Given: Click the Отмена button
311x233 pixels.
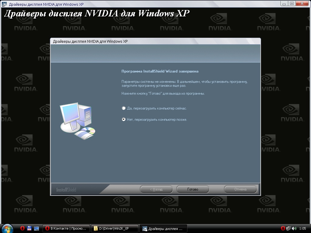Looking at the screenshot, I should [x=241, y=189].
